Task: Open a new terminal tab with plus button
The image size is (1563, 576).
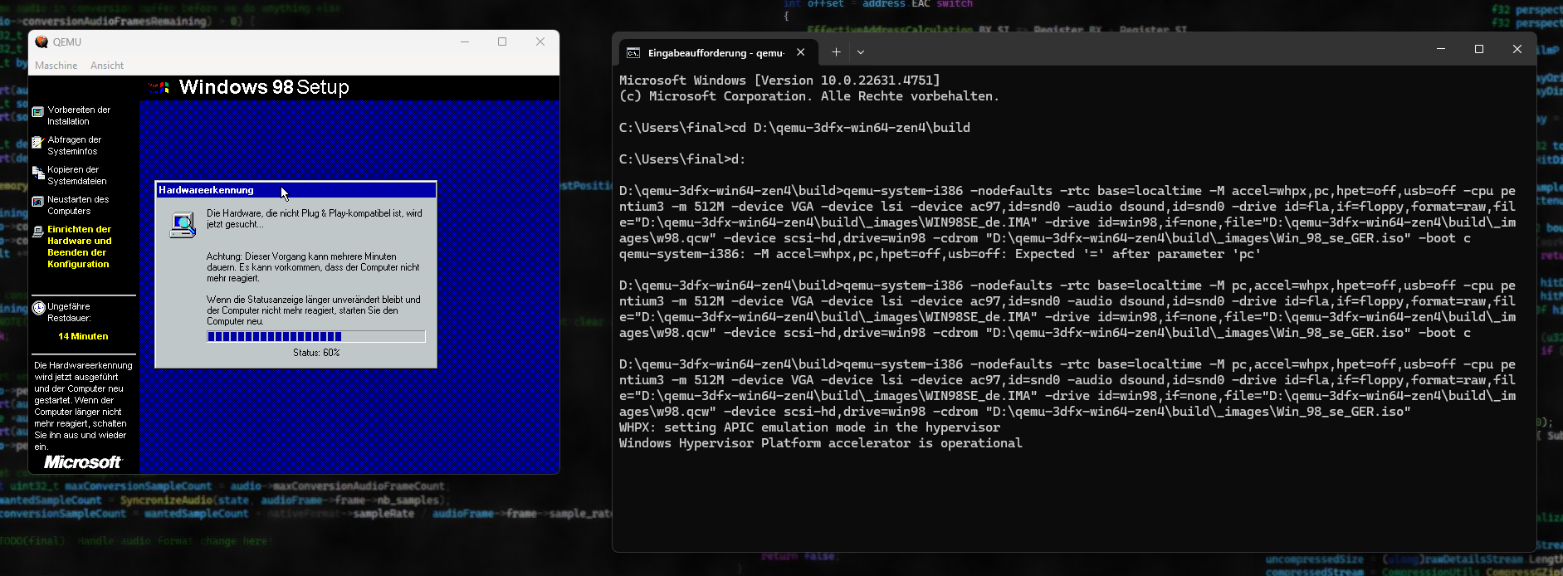Action: coord(836,52)
